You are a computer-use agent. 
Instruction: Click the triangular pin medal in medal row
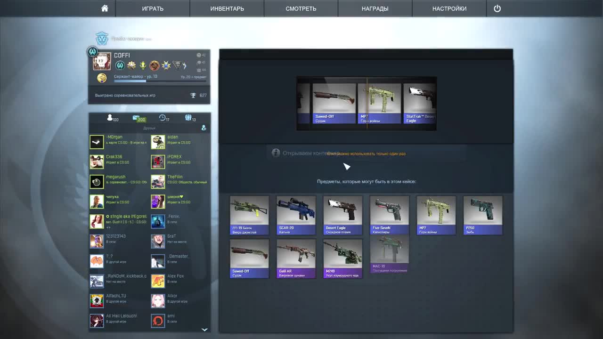(x=177, y=65)
